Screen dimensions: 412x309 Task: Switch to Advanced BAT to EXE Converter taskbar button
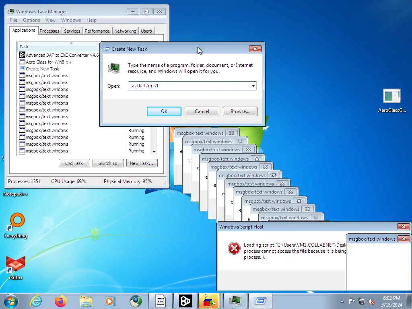[x=185, y=301]
